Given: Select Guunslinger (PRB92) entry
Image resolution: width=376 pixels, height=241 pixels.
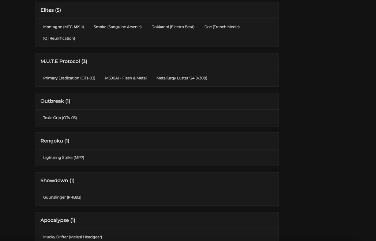Looking at the screenshot, I should pyautogui.click(x=62, y=197).
